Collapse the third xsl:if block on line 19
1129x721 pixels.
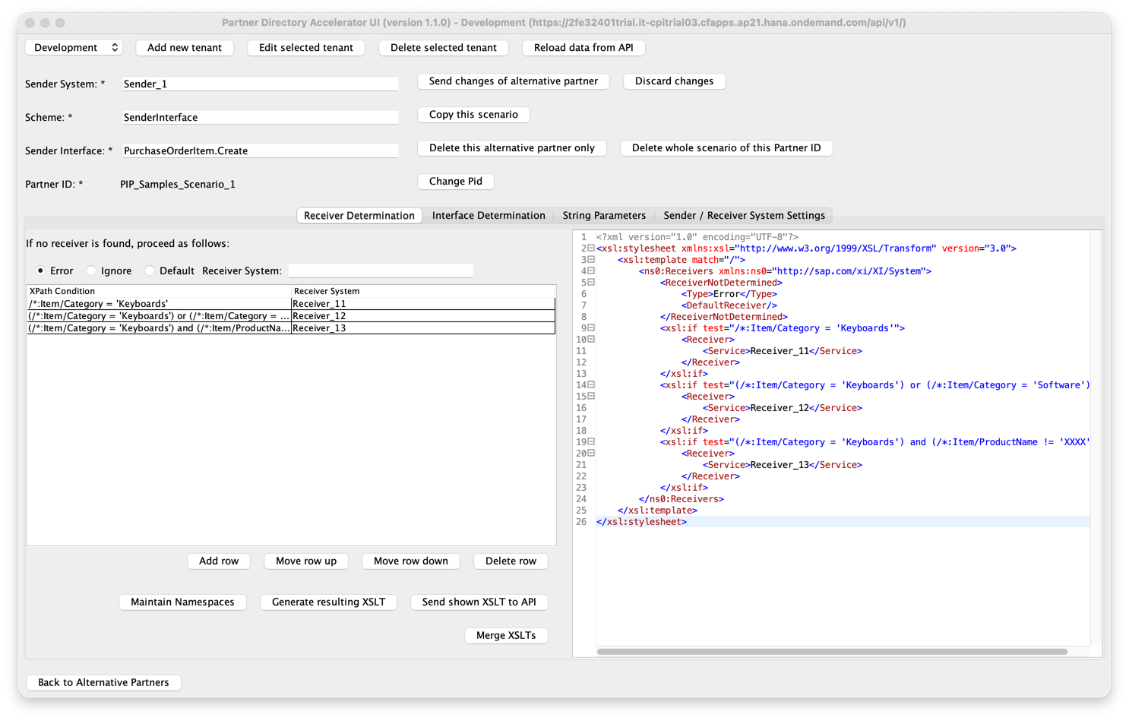tap(591, 442)
